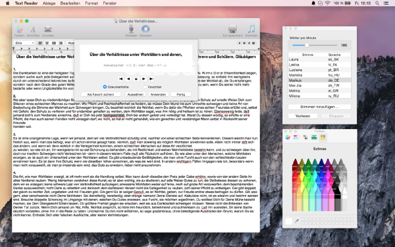Viewport: 395px width, 247px height.
Task: Open the Ablage menu
Action: pyautogui.click(x=49, y=3)
